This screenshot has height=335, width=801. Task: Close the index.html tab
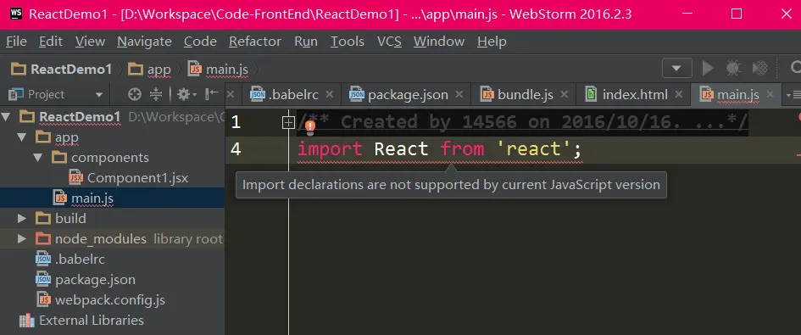pyautogui.click(x=678, y=95)
